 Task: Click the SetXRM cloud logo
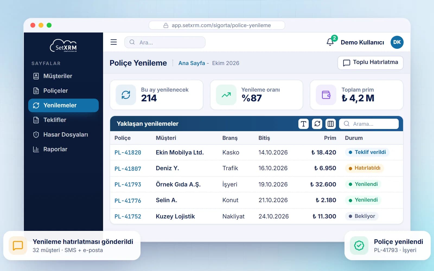pyautogui.click(x=63, y=46)
